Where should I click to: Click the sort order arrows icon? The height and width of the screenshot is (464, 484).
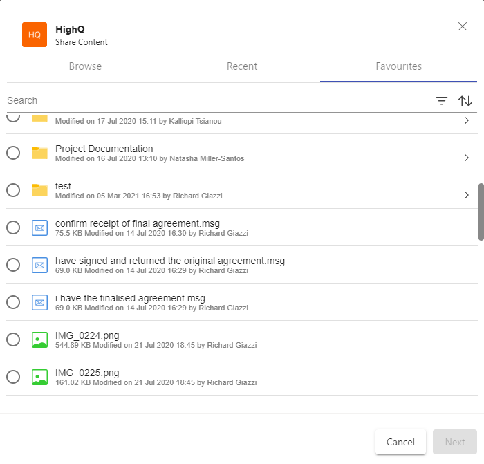point(465,101)
